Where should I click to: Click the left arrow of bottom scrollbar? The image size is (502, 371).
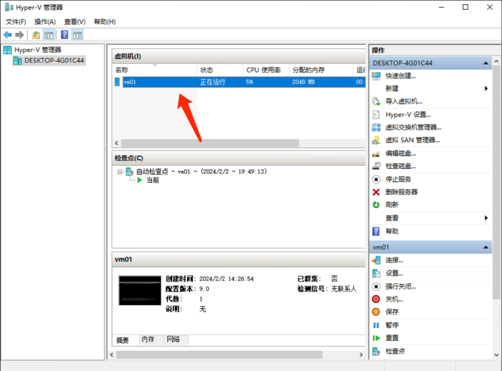click(112, 354)
